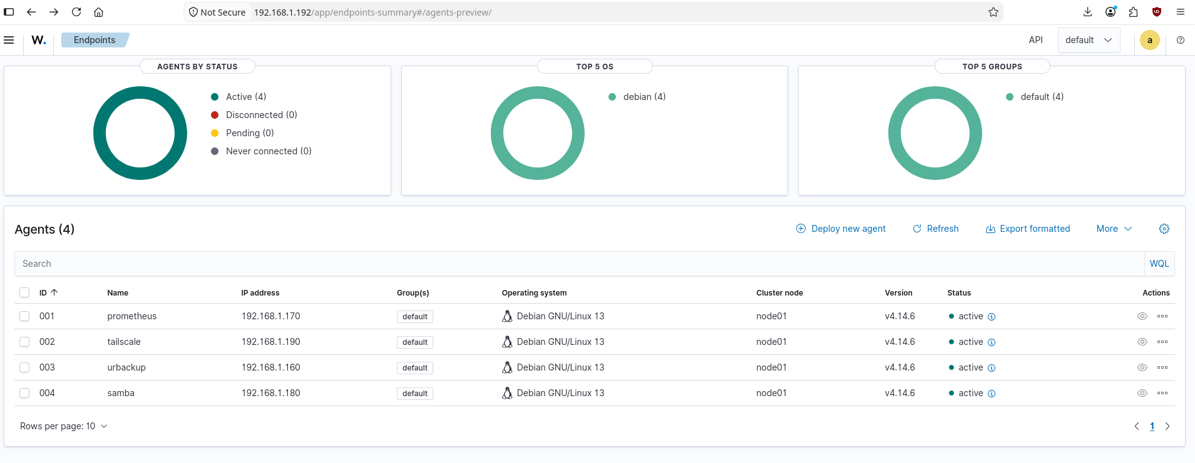Click Export formatted
1195x463 pixels.
point(1028,229)
